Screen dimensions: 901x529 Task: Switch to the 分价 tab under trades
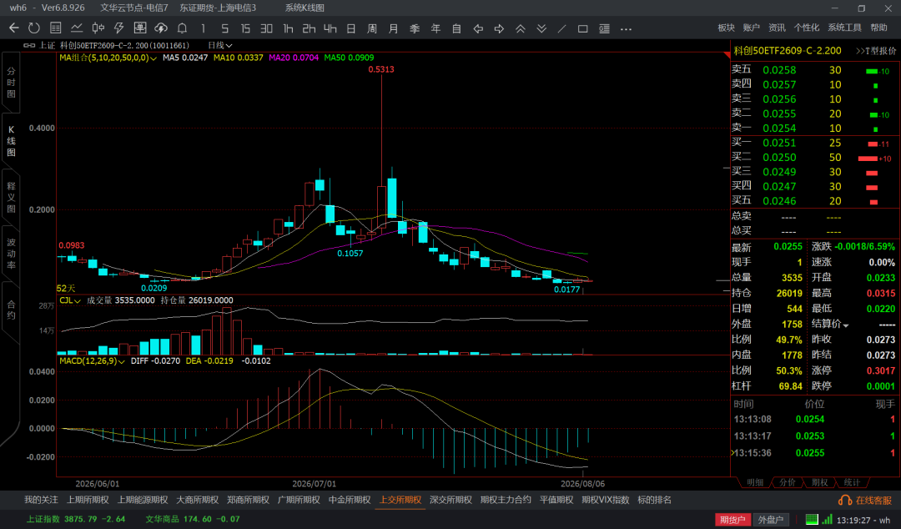click(788, 483)
